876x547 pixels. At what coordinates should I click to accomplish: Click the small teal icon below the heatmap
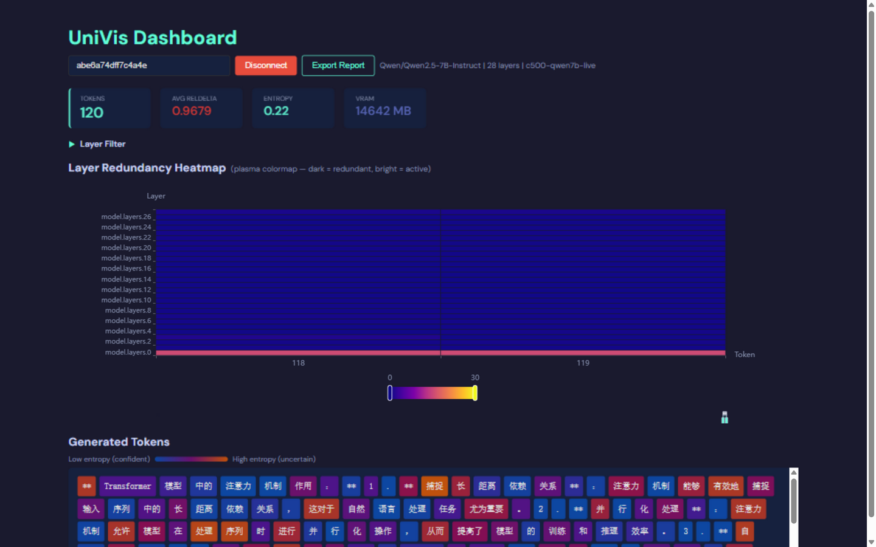click(725, 417)
